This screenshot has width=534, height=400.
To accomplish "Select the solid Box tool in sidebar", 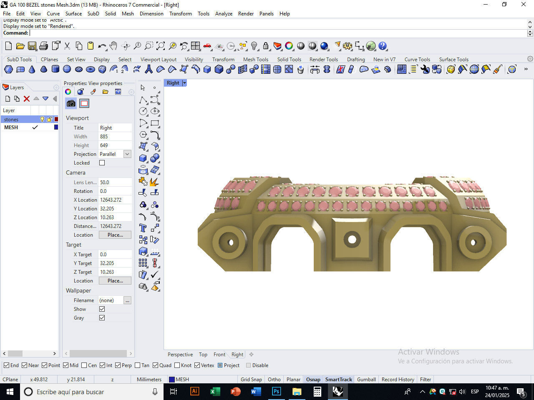I will coord(143,158).
